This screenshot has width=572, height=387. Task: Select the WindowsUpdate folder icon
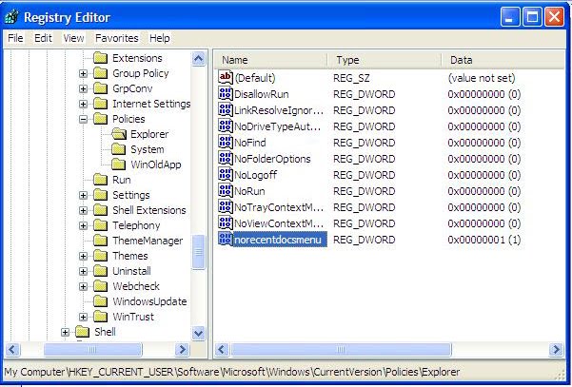pos(100,301)
